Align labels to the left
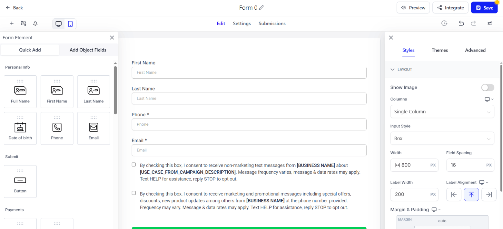Viewport: 503px width, 229px height. pos(454,194)
